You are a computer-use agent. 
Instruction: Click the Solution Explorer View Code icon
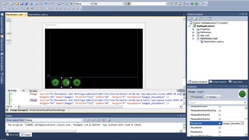[205, 19]
